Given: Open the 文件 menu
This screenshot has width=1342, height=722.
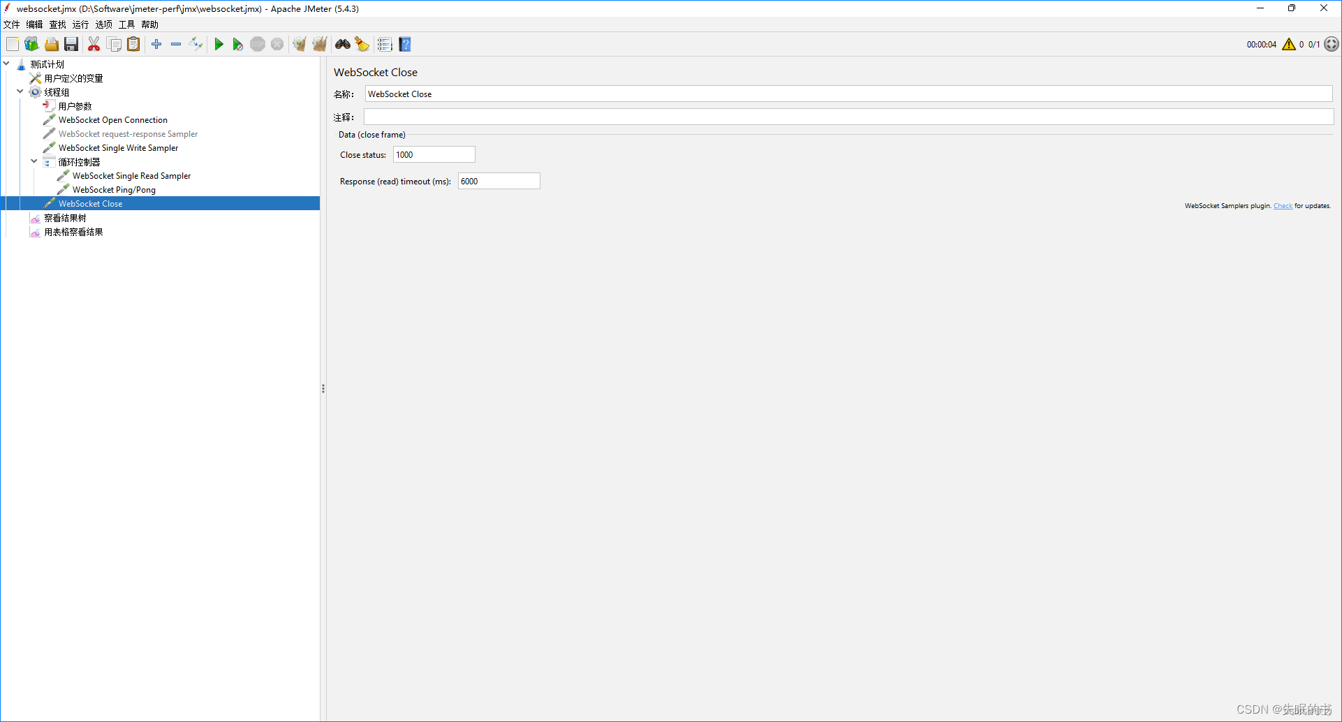Looking at the screenshot, I should point(12,24).
